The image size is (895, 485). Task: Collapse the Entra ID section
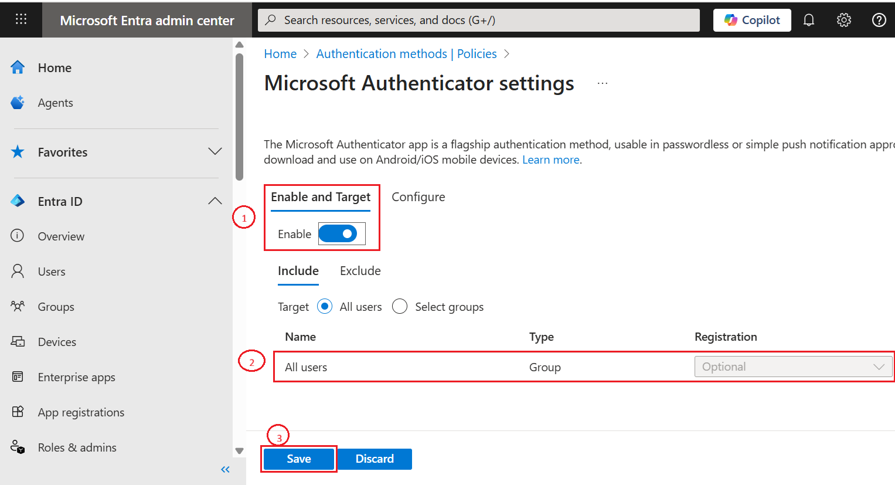click(215, 201)
